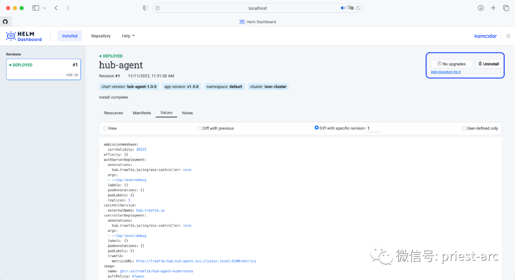
Task: Select the DEPLOYED revision #1 card
Action: click(43, 69)
